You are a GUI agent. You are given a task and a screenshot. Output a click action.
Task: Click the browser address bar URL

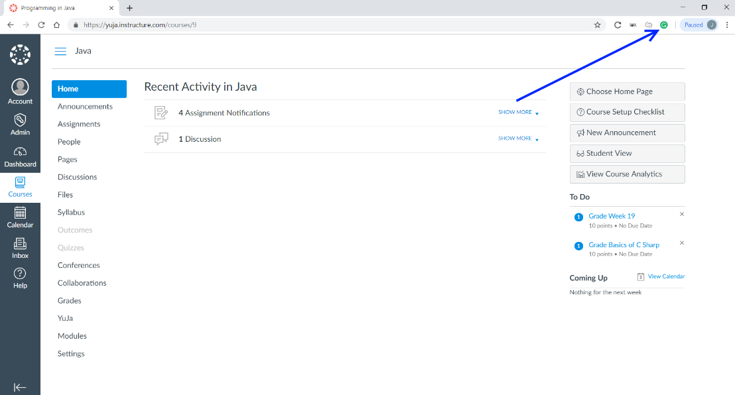pos(140,25)
